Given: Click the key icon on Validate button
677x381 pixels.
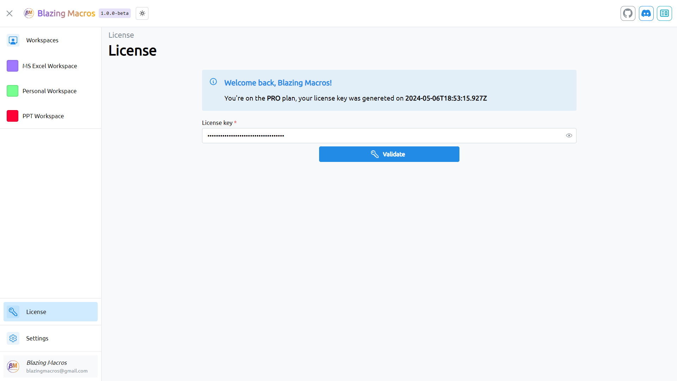Looking at the screenshot, I should coord(374,154).
